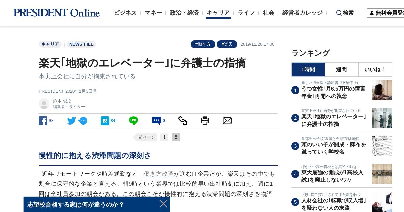Click Facebook share count 98

click(x=51, y=121)
